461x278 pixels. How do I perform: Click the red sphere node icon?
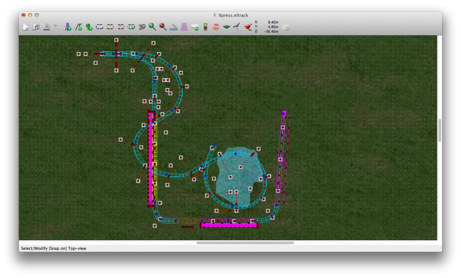pos(248,27)
